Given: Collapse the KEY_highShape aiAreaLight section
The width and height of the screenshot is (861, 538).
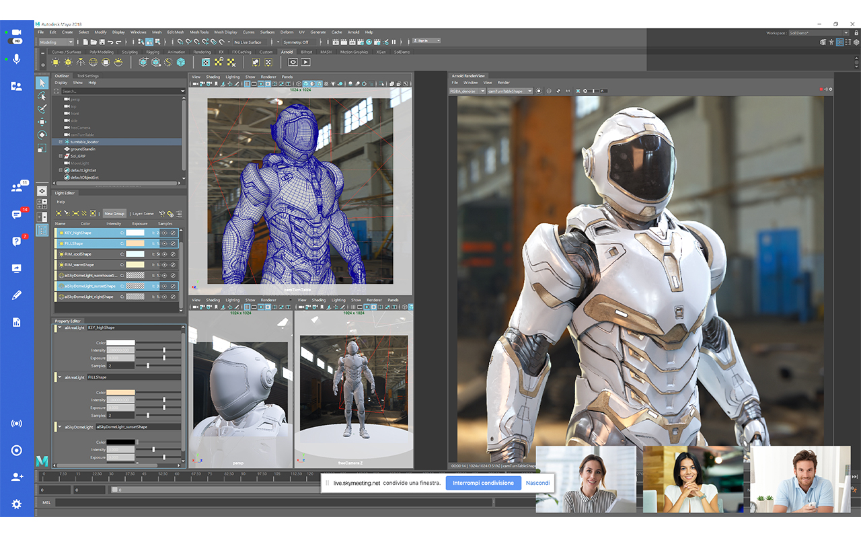Looking at the screenshot, I should pos(59,328).
